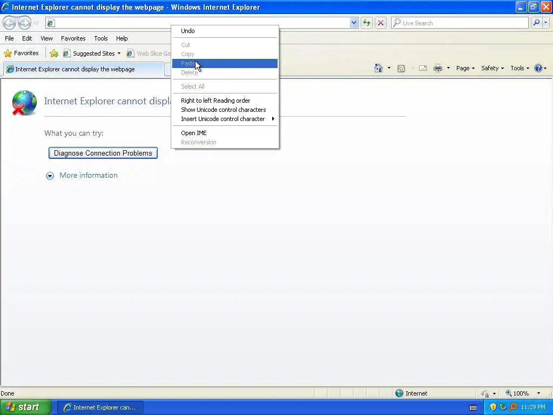553x415 pixels.
Task: Open the Favorites center star button
Action: pyautogui.click(x=21, y=53)
